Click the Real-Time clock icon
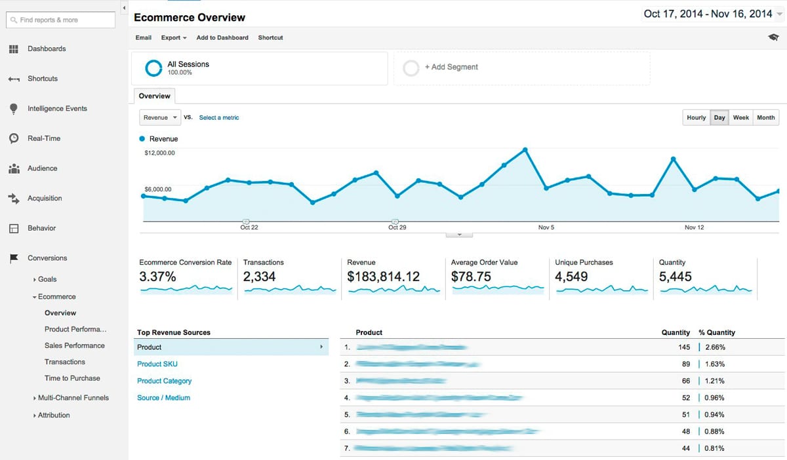This screenshot has height=460, width=787. point(14,138)
